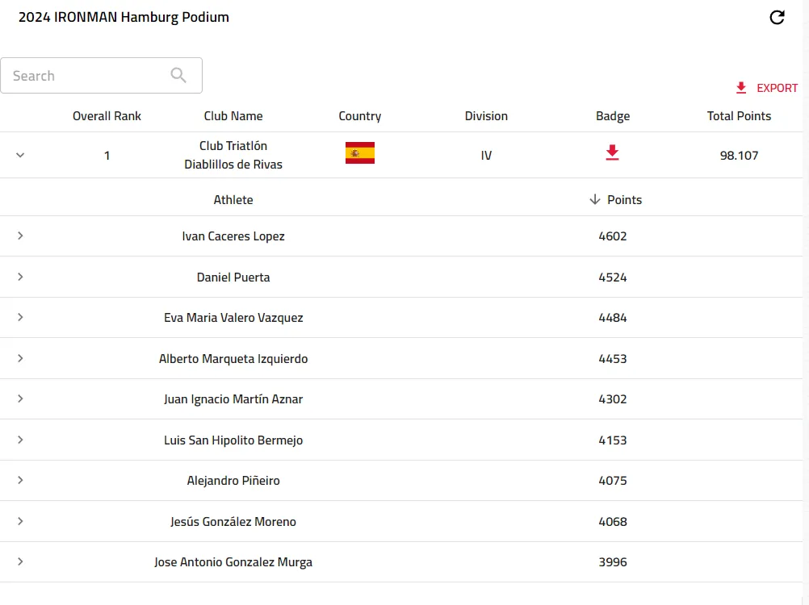The image size is (809, 605).
Task: Click the refresh icon at top right
Action: [x=777, y=18]
